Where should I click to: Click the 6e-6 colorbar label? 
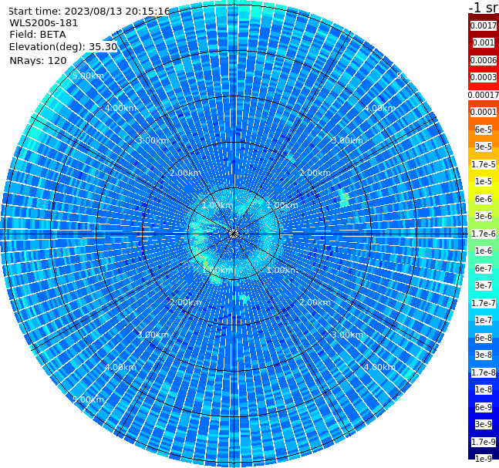[x=484, y=199]
